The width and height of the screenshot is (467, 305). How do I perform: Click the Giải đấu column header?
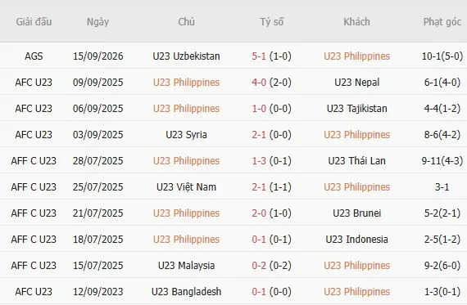click(34, 22)
